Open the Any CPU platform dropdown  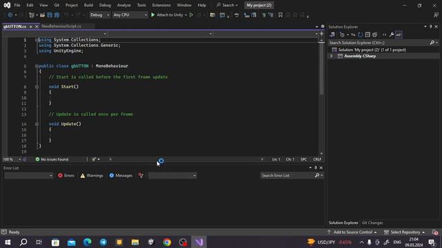(x=130, y=15)
